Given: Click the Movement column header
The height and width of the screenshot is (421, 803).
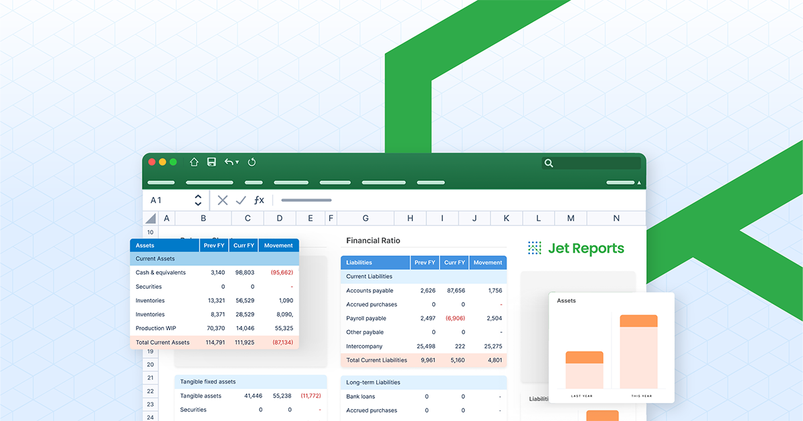Looking at the screenshot, I should [x=278, y=245].
